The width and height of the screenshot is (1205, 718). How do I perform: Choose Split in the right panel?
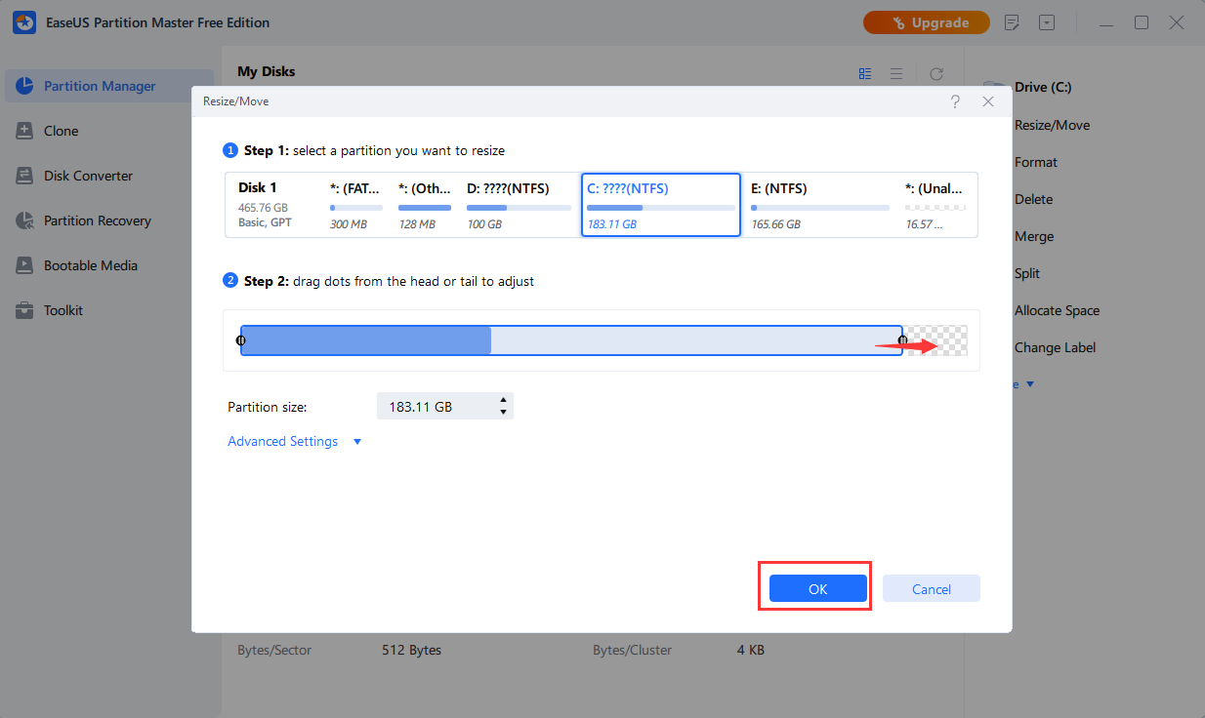1027,273
